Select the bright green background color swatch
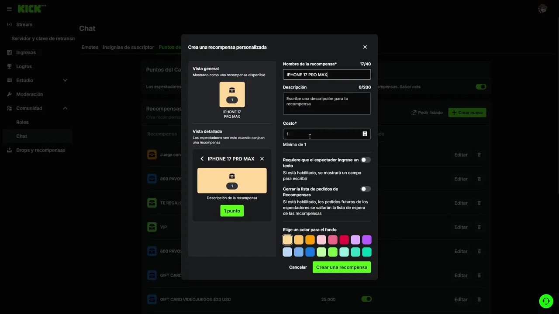Screen dimensions: 559x314 [333, 252]
